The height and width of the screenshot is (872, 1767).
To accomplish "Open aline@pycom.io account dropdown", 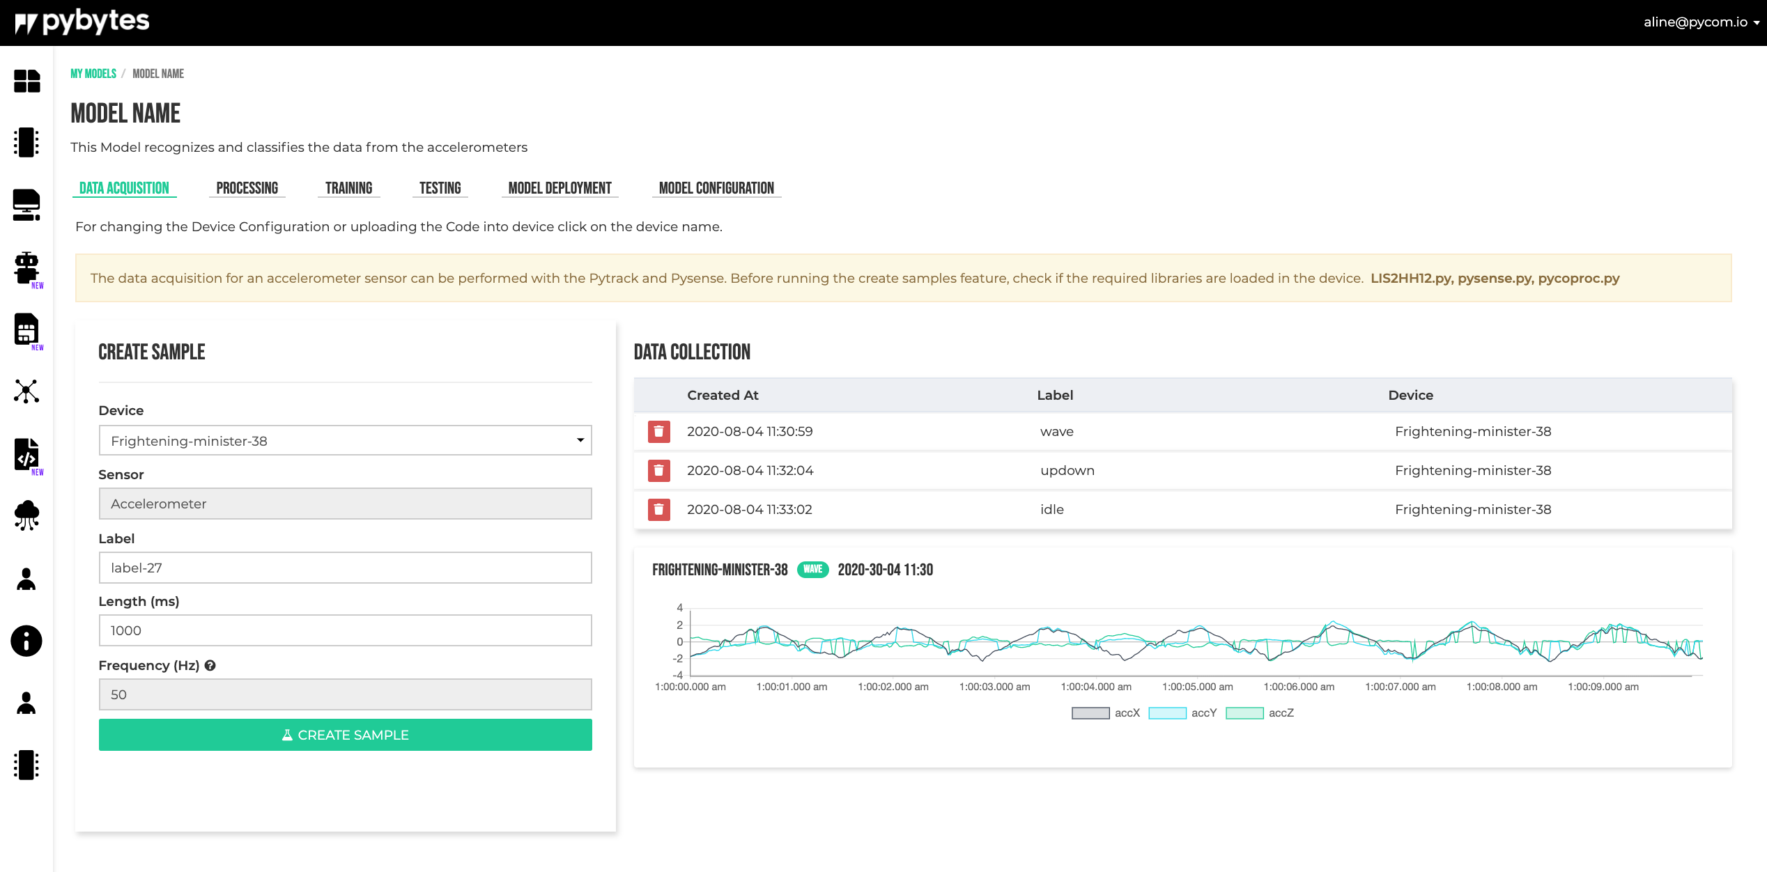I will pyautogui.click(x=1700, y=22).
